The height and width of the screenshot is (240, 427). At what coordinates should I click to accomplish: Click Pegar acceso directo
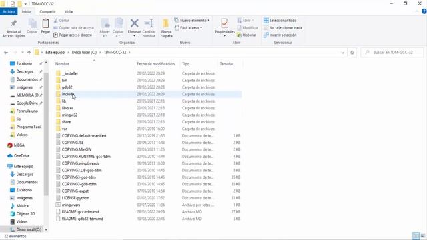pos(73,35)
